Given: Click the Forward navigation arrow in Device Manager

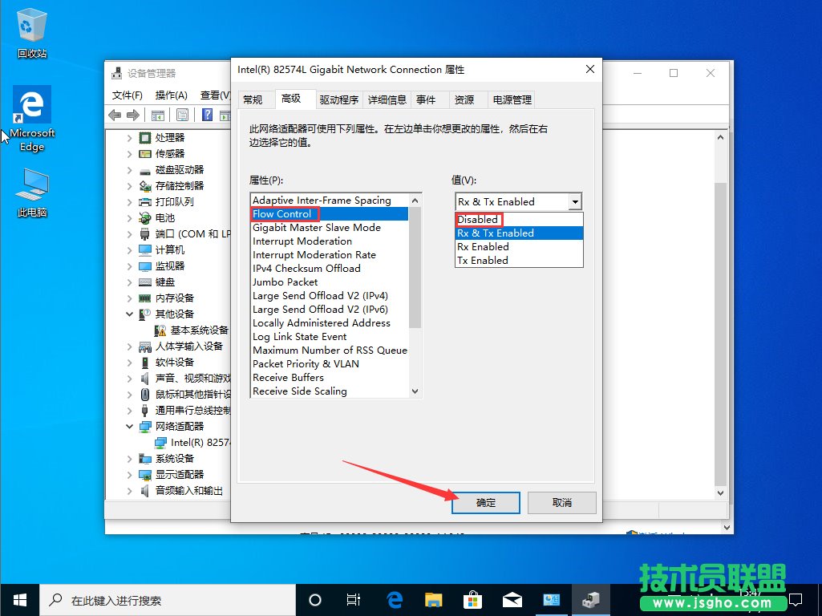Looking at the screenshot, I should [133, 115].
